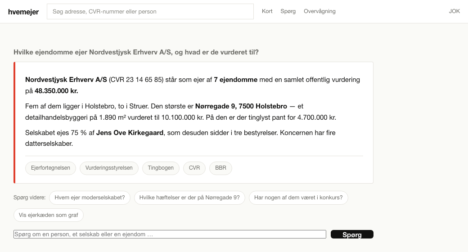The height and width of the screenshot is (252, 468).
Task: Open the BBR source chip
Action: [220, 168]
